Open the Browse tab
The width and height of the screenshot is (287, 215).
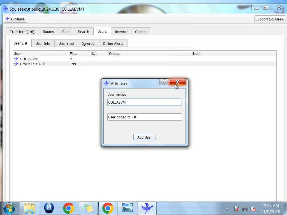coord(121,32)
